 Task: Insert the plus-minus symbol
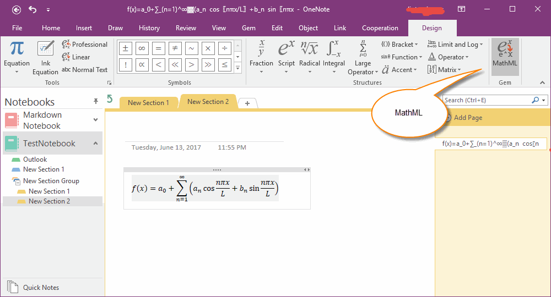tap(126, 48)
